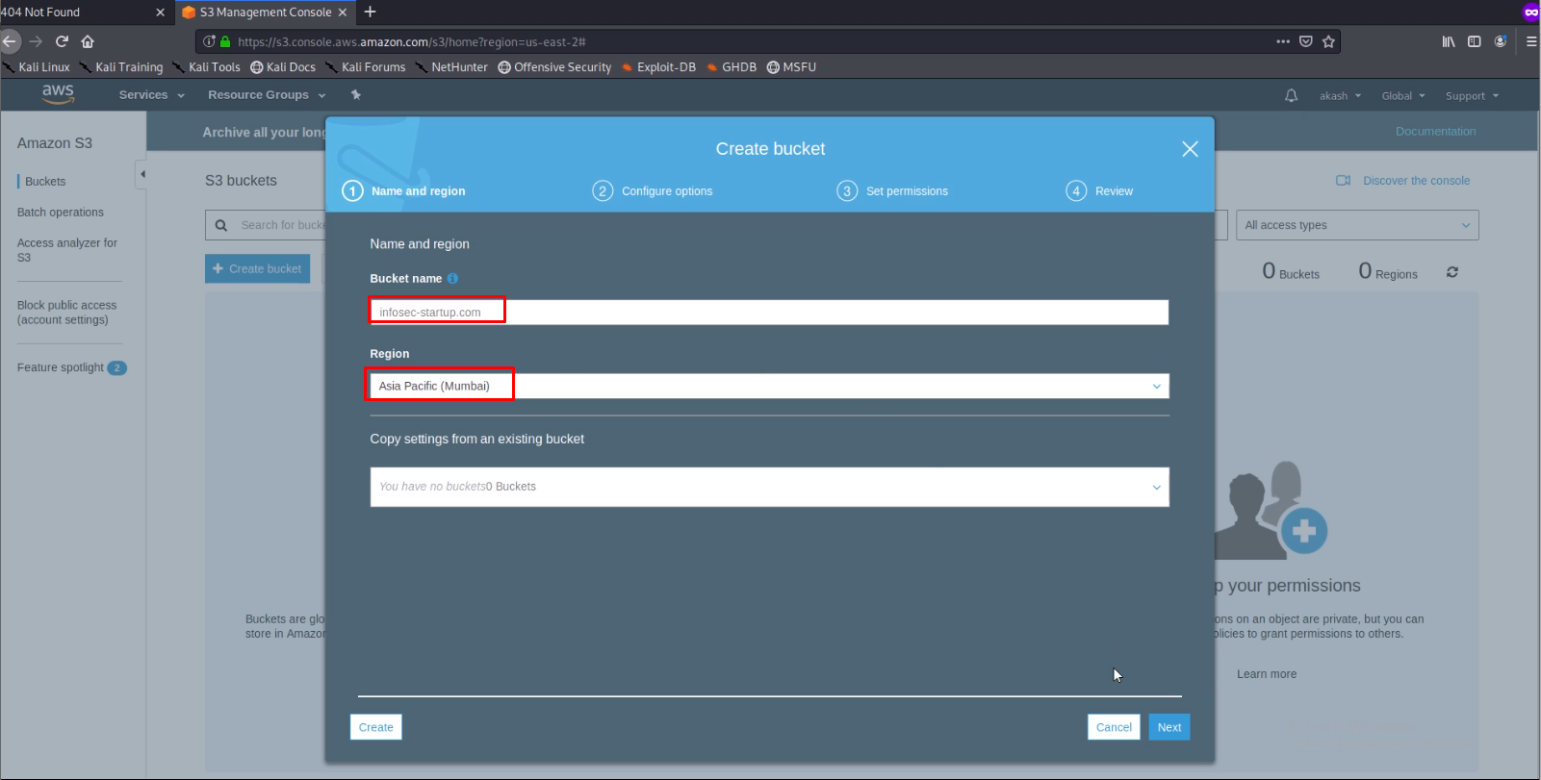Viewport: 1541px width, 780px height.
Task: Select Buckets in the S3 sidebar
Action: click(x=45, y=182)
